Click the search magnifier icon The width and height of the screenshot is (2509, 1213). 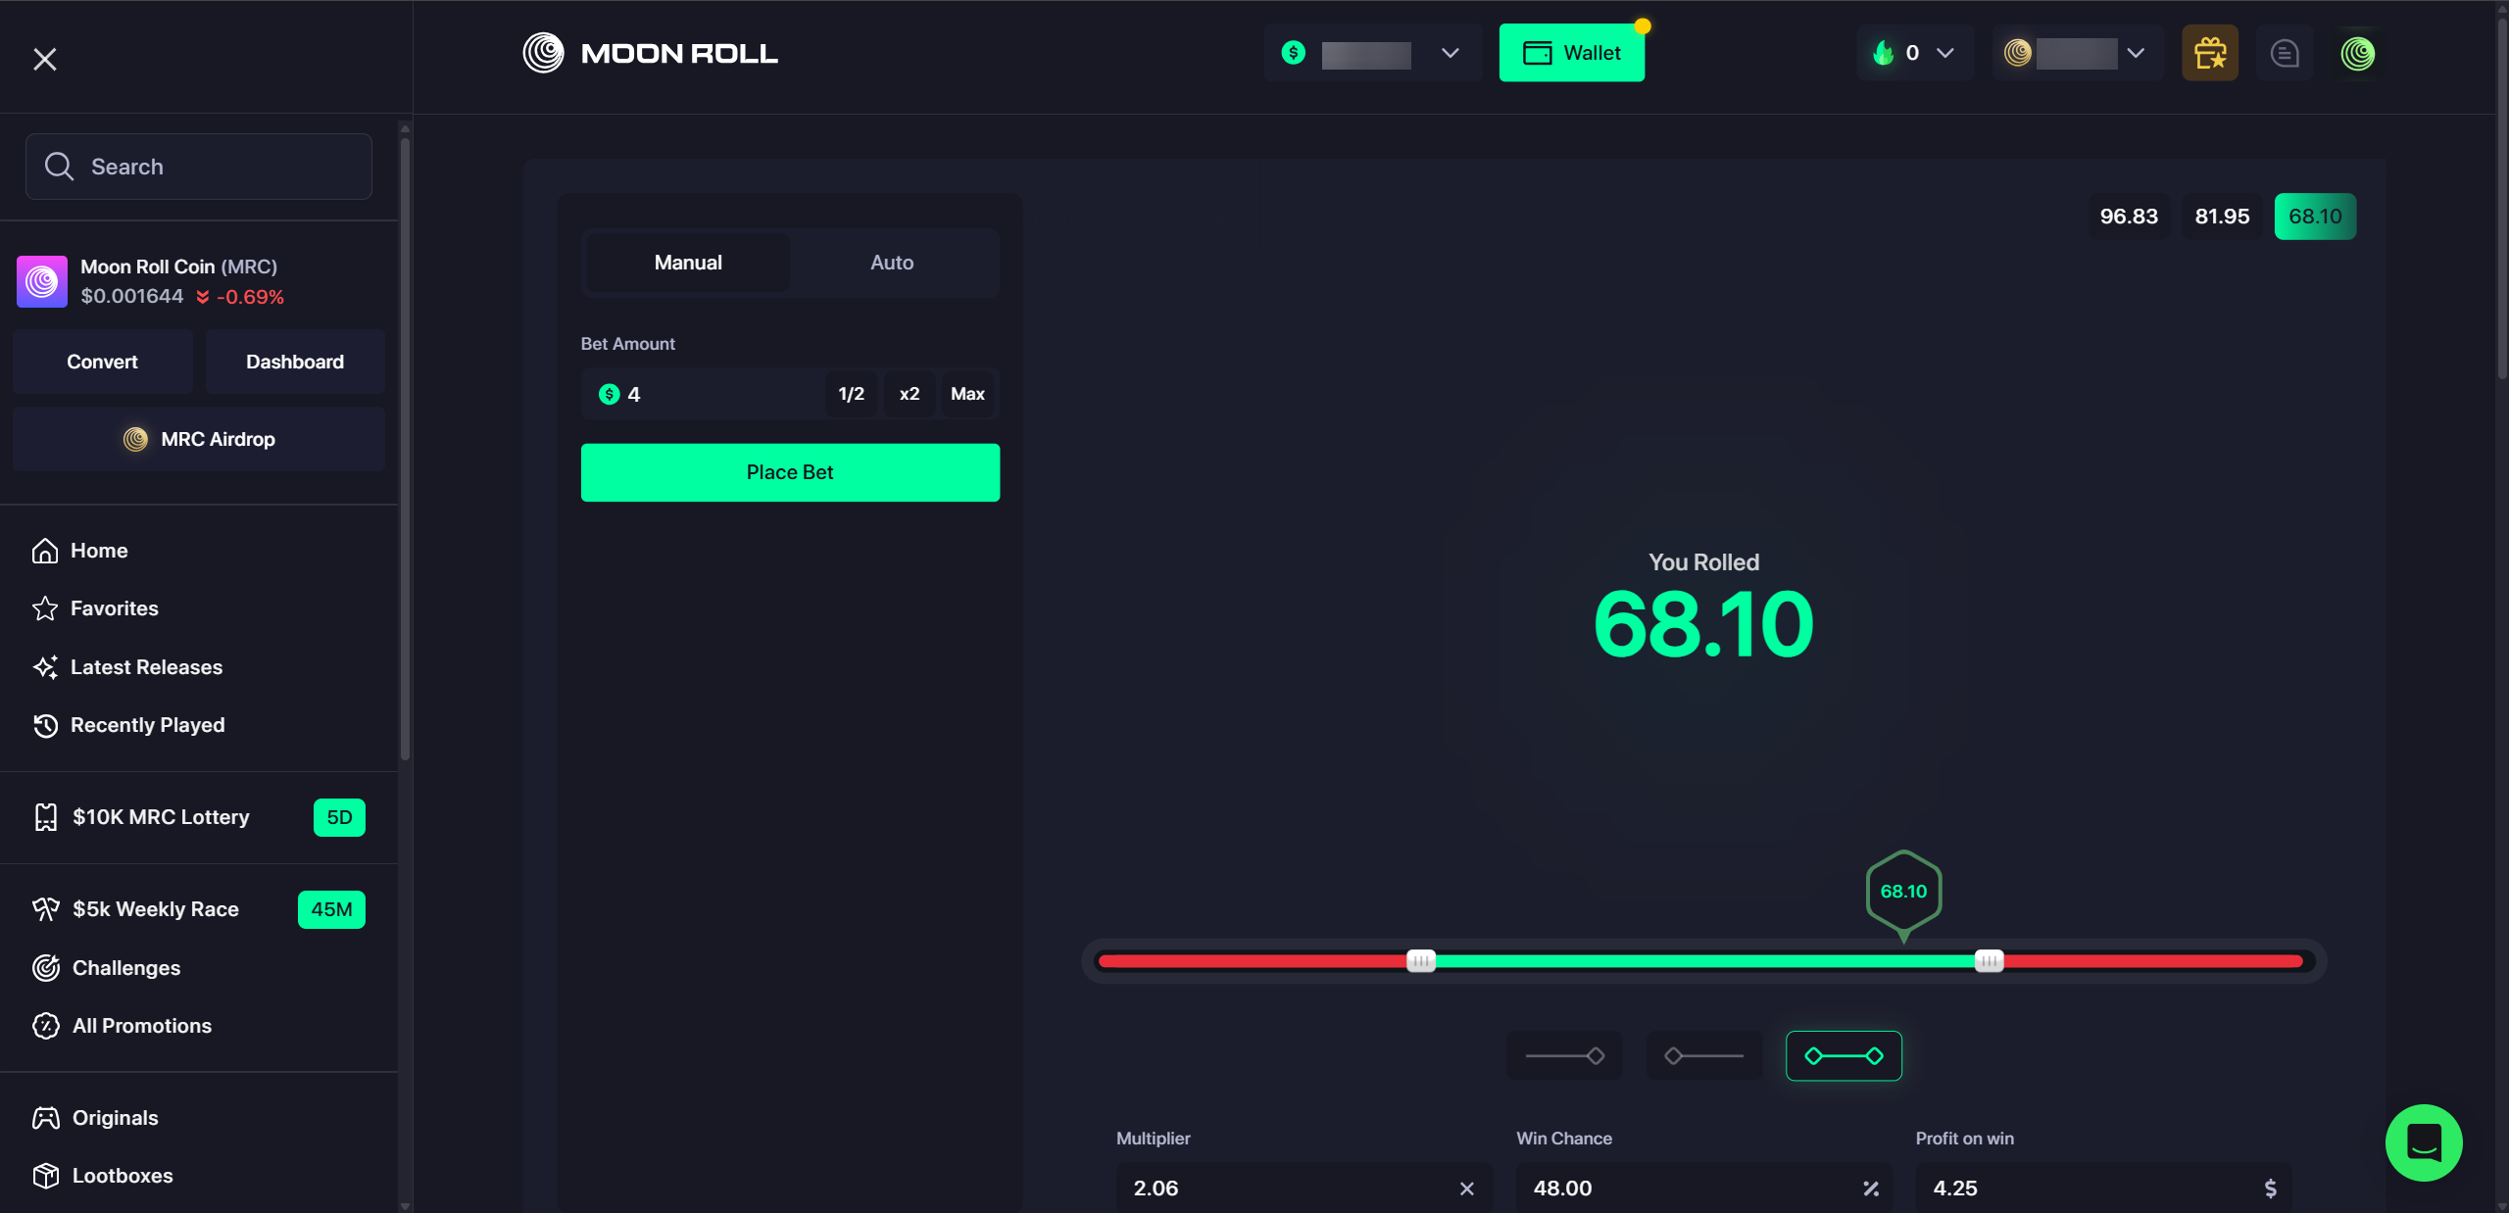pos(60,167)
